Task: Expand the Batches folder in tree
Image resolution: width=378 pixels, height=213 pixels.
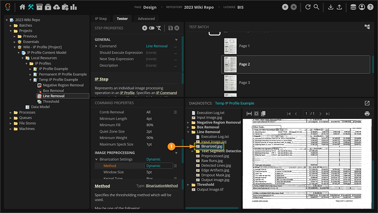Action: coord(11,25)
